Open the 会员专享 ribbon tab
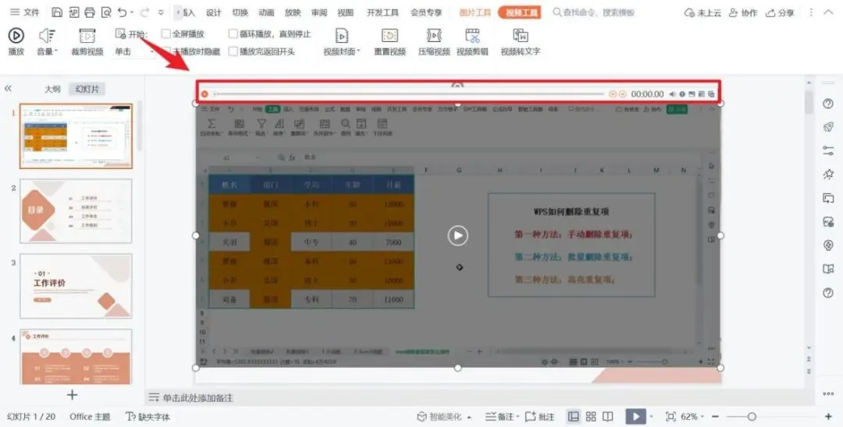This screenshot has width=843, height=427. point(426,12)
